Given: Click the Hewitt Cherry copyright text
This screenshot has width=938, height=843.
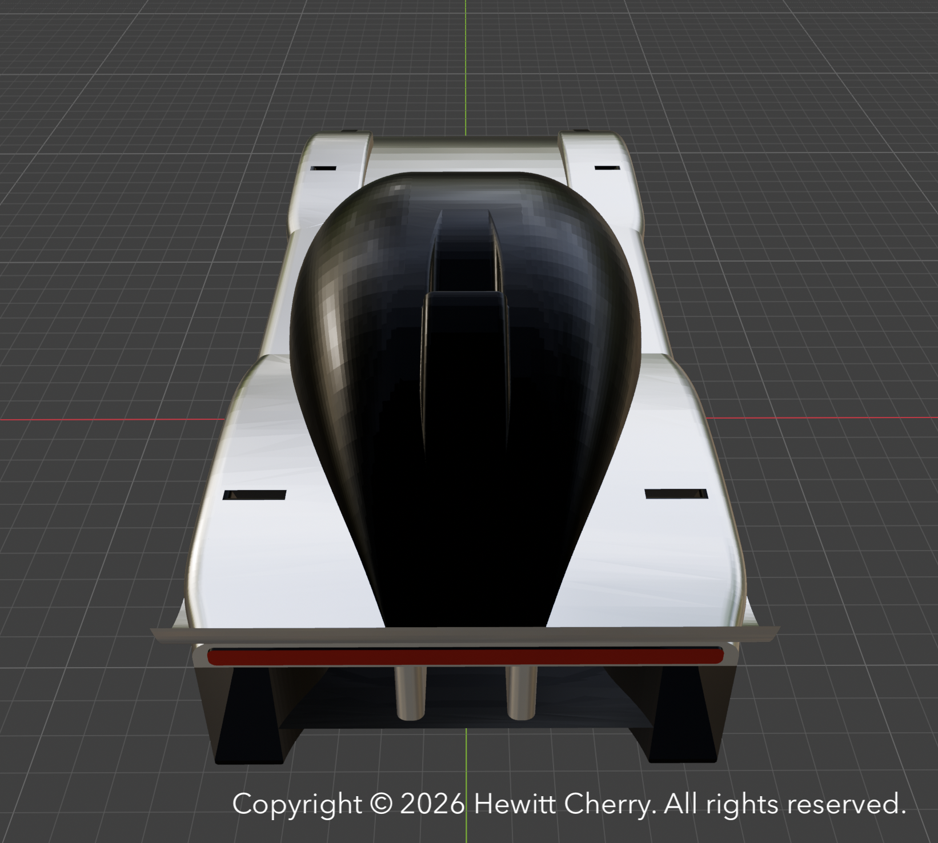Looking at the screenshot, I should click(568, 805).
